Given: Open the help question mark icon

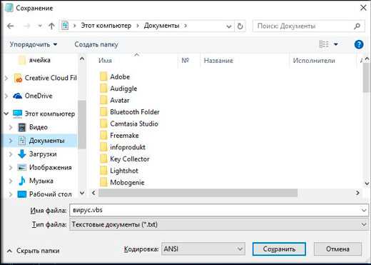Looking at the screenshot, I should [x=359, y=44].
